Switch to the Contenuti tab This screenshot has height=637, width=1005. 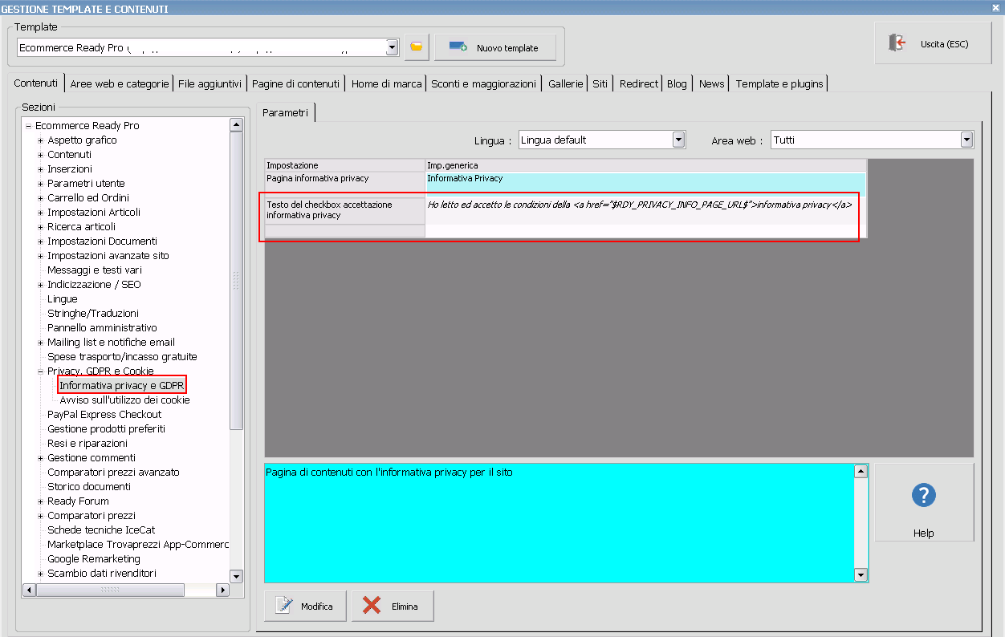coord(36,83)
